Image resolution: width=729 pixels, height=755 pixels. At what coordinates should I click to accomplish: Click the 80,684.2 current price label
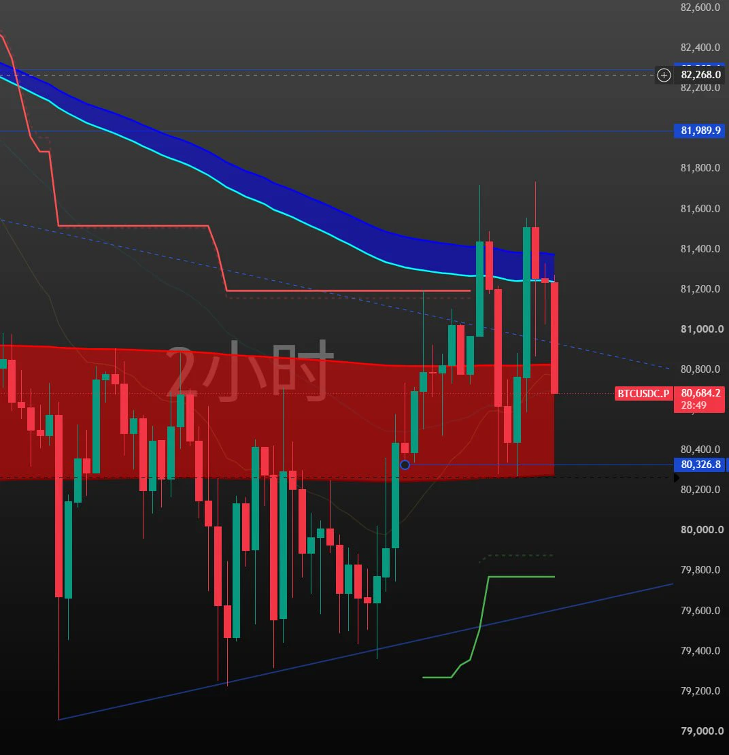click(x=700, y=393)
